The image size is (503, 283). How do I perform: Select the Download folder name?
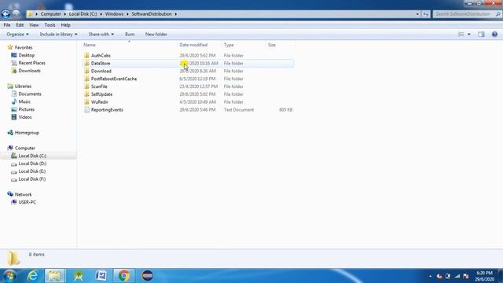(101, 71)
